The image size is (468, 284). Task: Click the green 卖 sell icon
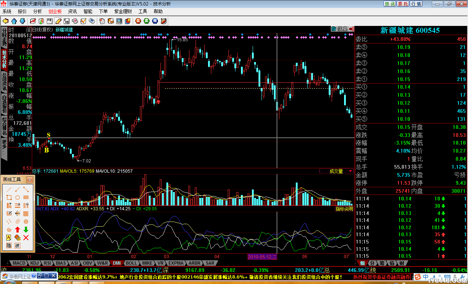[x=146, y=21]
